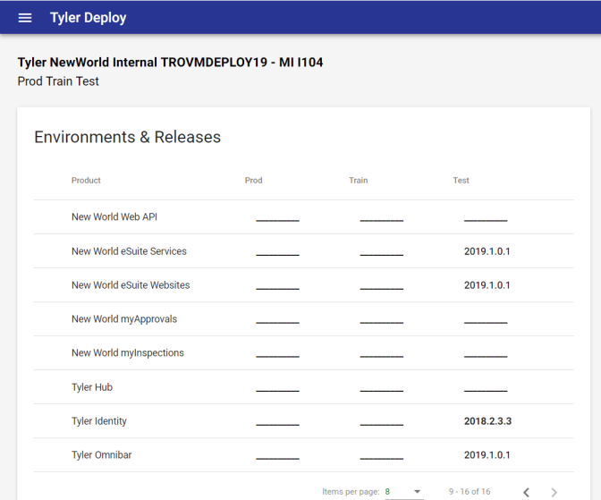Click the empty Prod release for Tyler Hub
The image size is (601, 500).
coord(277,388)
